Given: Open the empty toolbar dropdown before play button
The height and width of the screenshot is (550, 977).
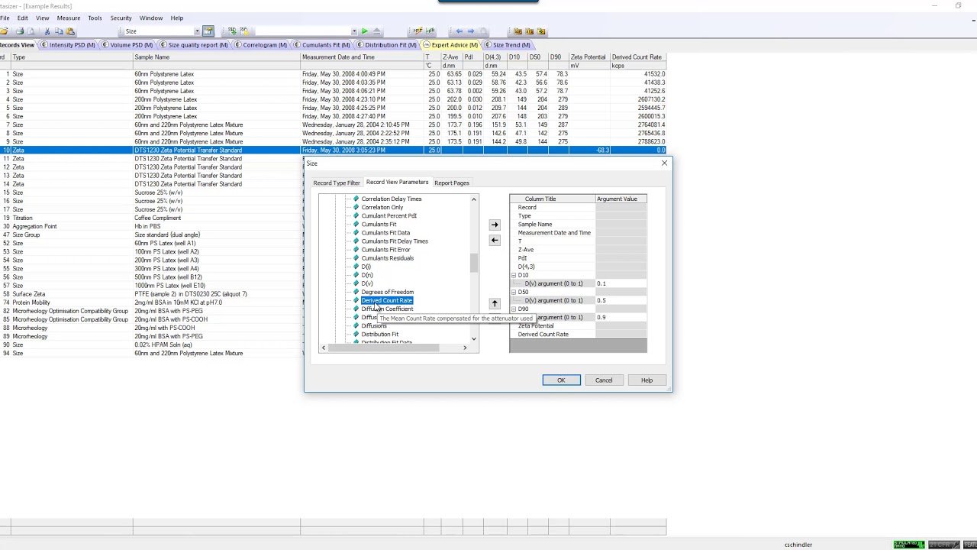Looking at the screenshot, I should [x=354, y=31].
